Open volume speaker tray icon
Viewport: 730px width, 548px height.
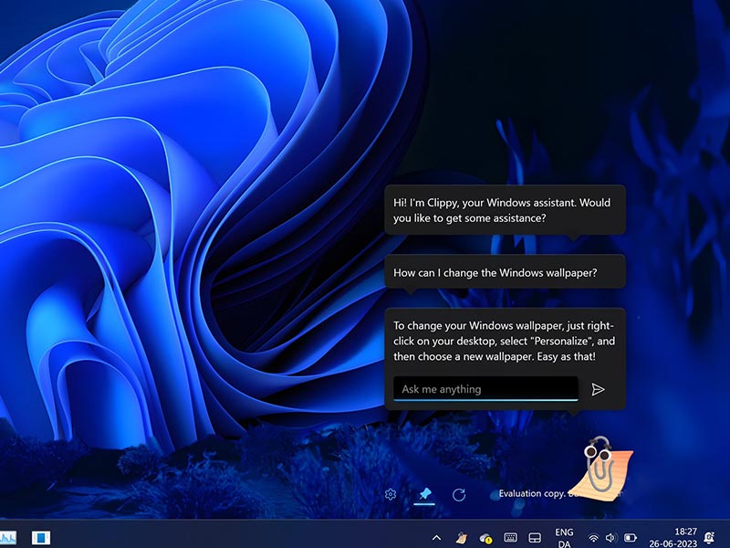(x=610, y=538)
